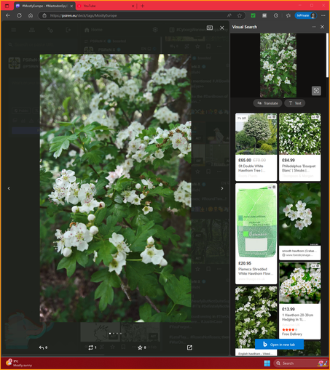Click the £20.95 price text
330x370 pixels.
click(x=245, y=263)
